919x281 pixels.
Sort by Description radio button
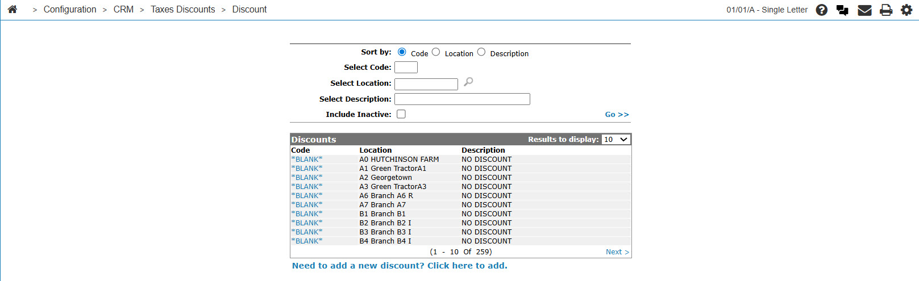(481, 52)
